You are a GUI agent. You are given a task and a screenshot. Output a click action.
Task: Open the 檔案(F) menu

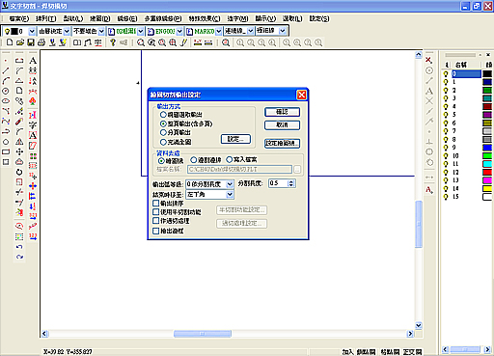coord(19,18)
